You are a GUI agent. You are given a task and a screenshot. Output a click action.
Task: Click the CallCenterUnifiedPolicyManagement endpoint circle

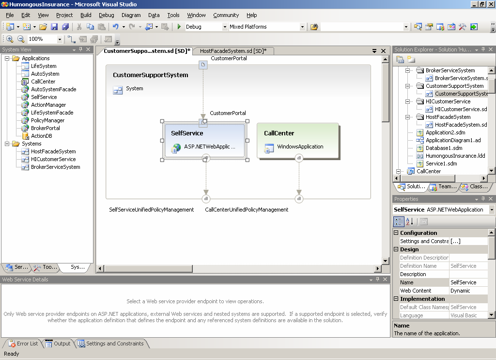coord(299,199)
